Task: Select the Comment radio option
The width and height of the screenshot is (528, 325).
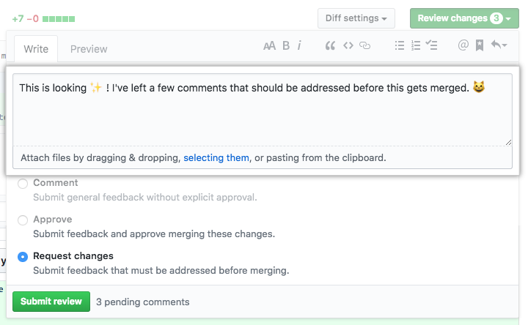Action: (x=23, y=184)
